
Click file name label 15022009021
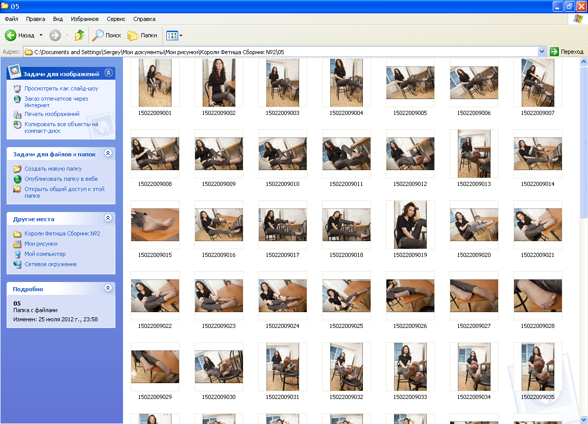pos(538,255)
